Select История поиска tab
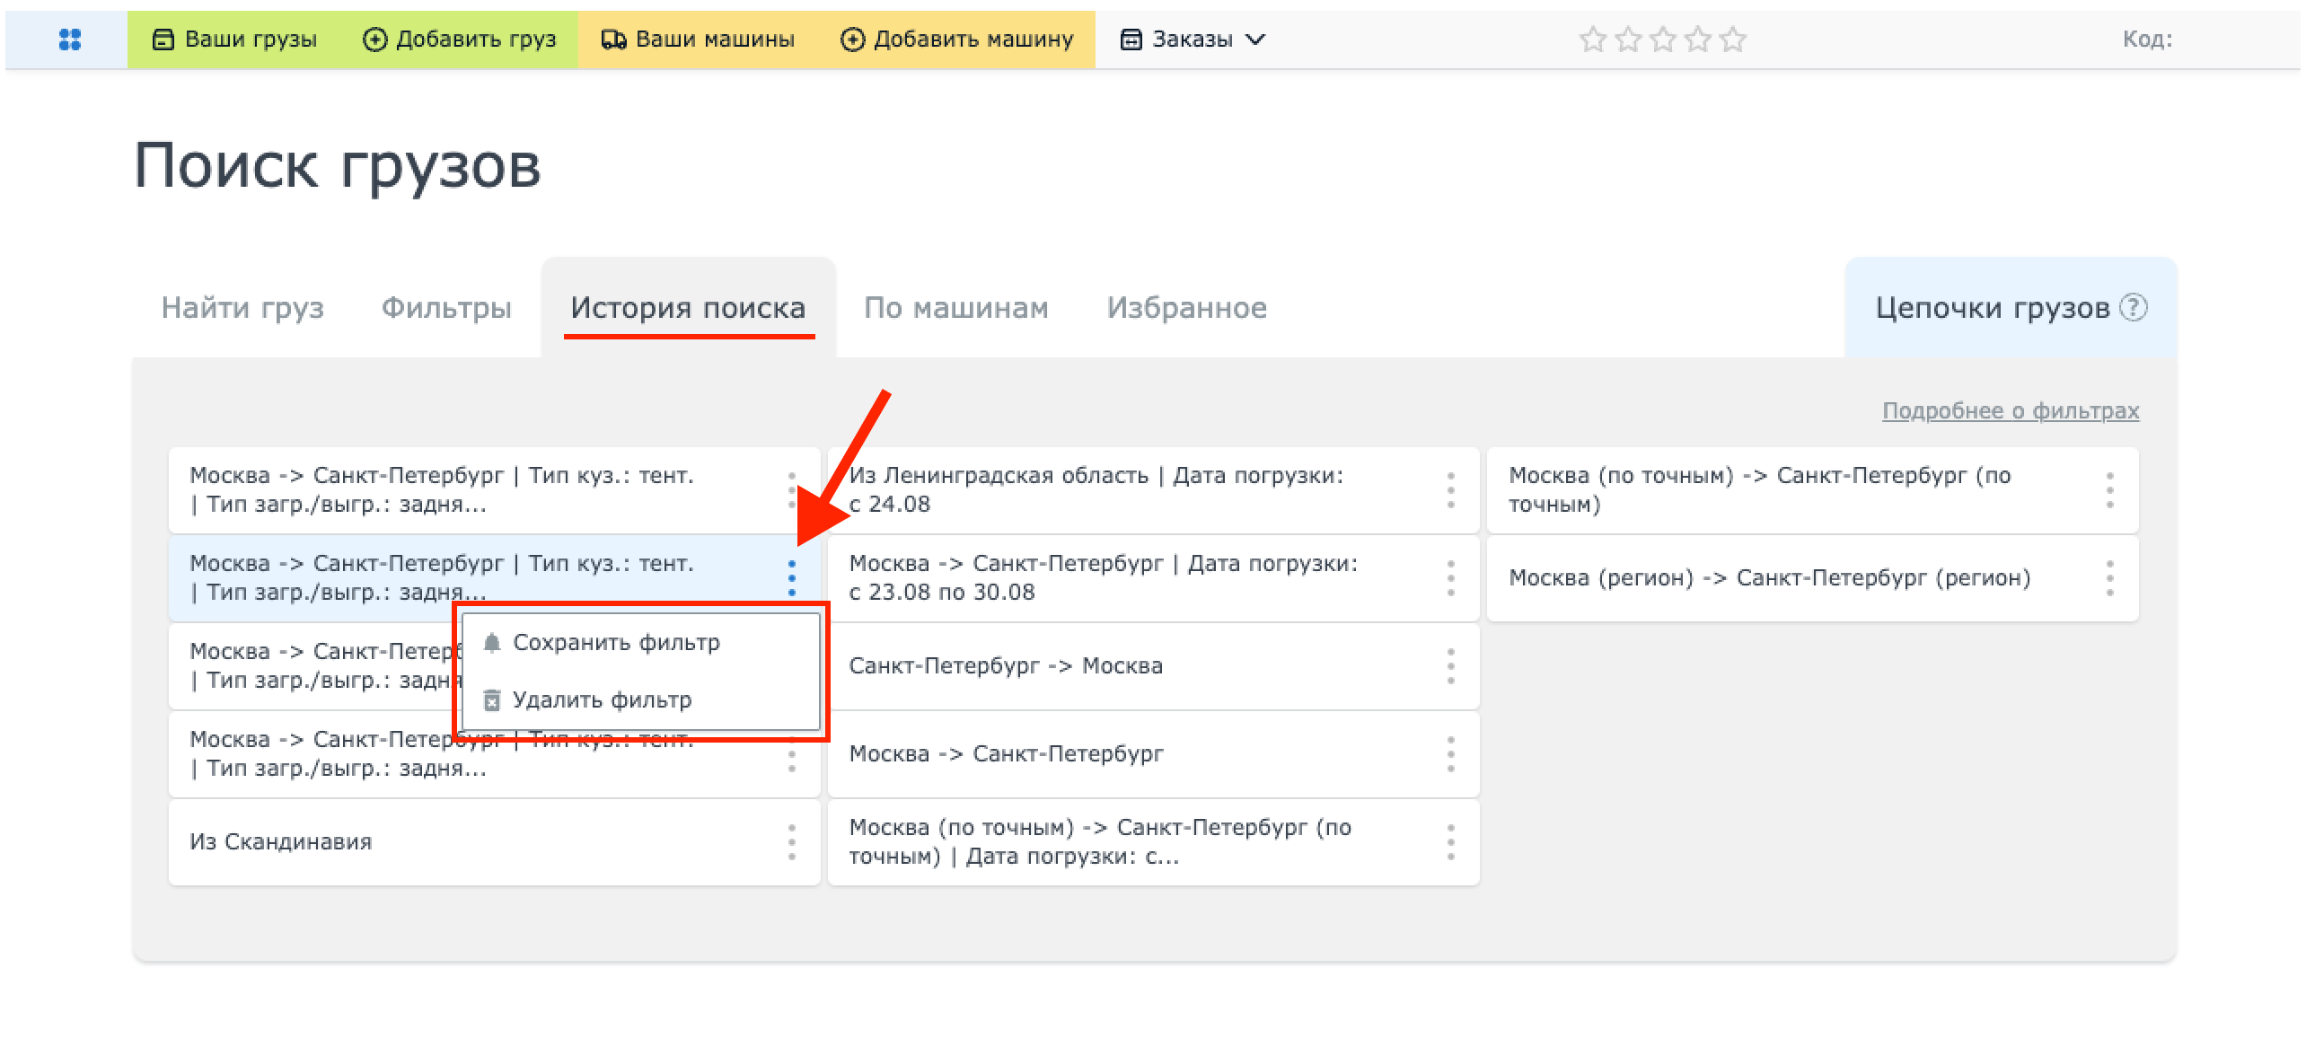Image resolution: width=2306 pixels, height=1038 pixels. point(688,308)
